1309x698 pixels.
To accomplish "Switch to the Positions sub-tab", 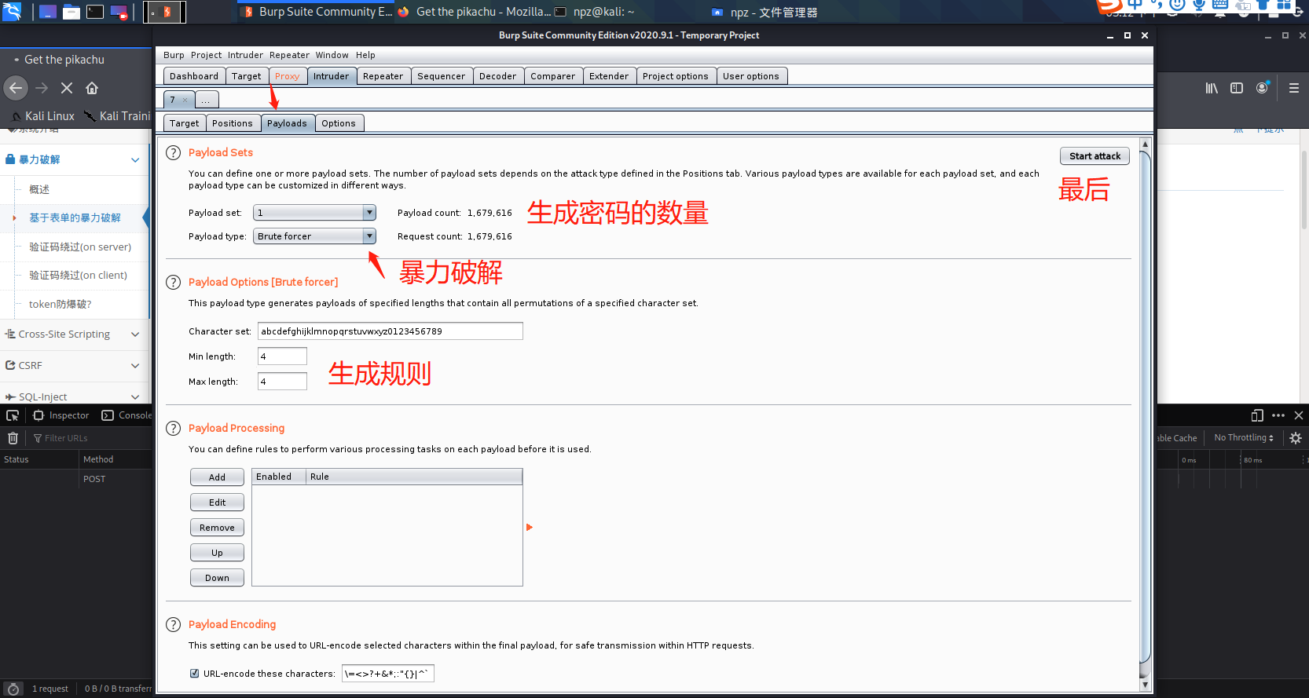I will click(x=232, y=123).
